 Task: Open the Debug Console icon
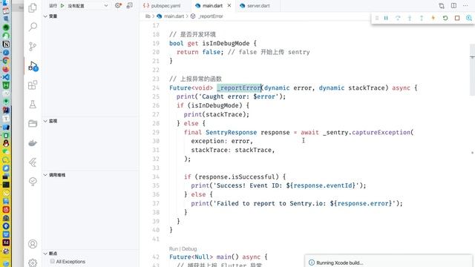click(130, 5)
